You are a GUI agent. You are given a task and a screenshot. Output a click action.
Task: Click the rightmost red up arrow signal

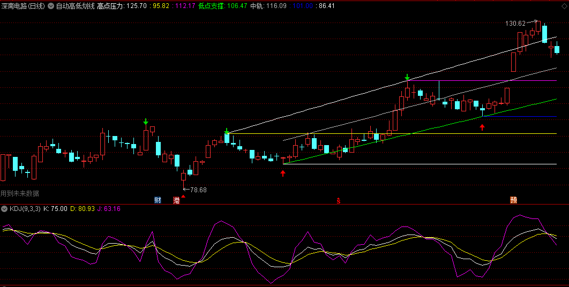click(482, 127)
